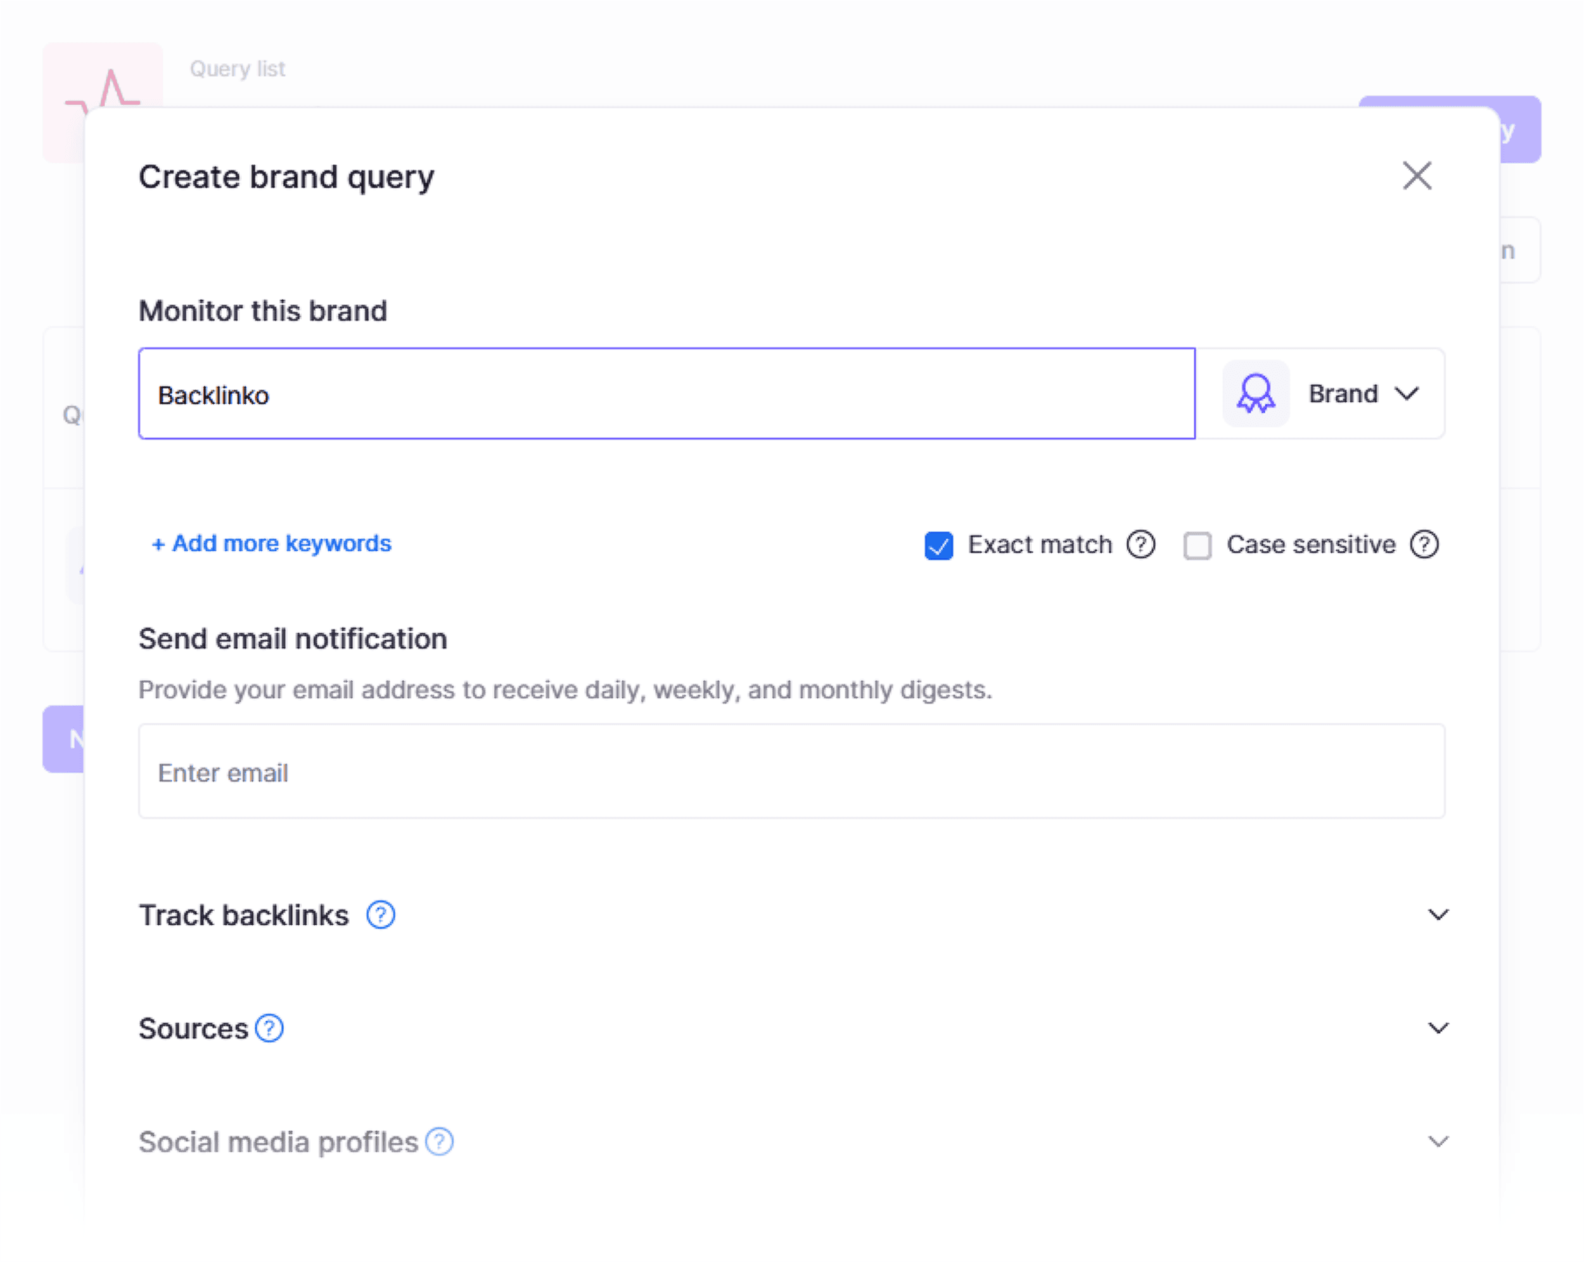The image size is (1584, 1262).
Task: Click the help icon next to Track backlinks
Action: coord(381,915)
